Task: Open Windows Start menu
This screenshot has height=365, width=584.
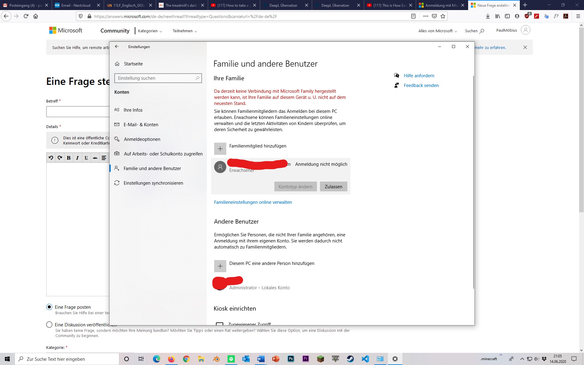Action: coord(7,359)
